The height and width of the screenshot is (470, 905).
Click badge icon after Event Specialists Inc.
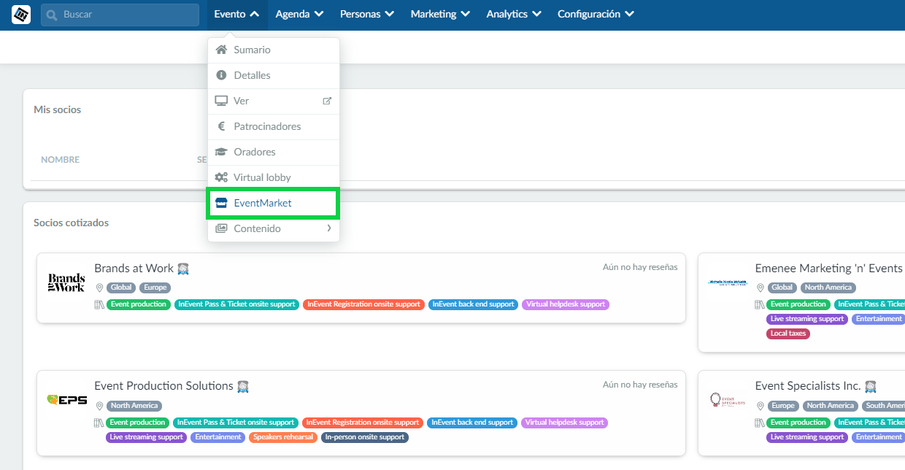(x=870, y=387)
